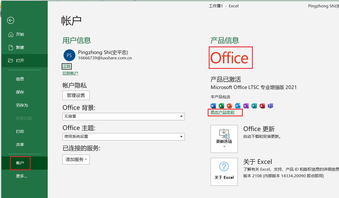The width and height of the screenshot is (339, 198).
Task: Click the text Microsoft Office LTSC 专业增强版 2021
Action: (254, 87)
